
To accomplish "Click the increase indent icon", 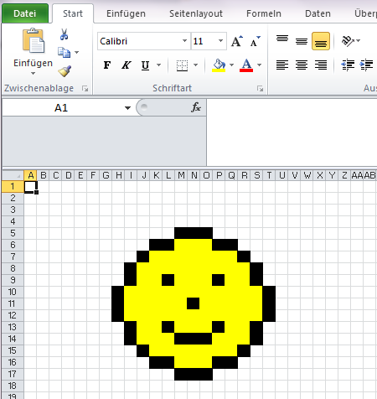I will (x=366, y=65).
